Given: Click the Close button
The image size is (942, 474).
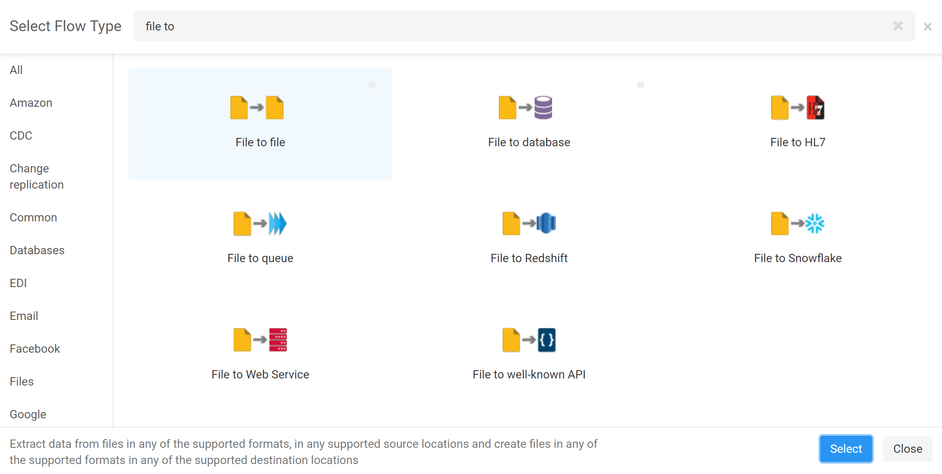Looking at the screenshot, I should [x=907, y=449].
